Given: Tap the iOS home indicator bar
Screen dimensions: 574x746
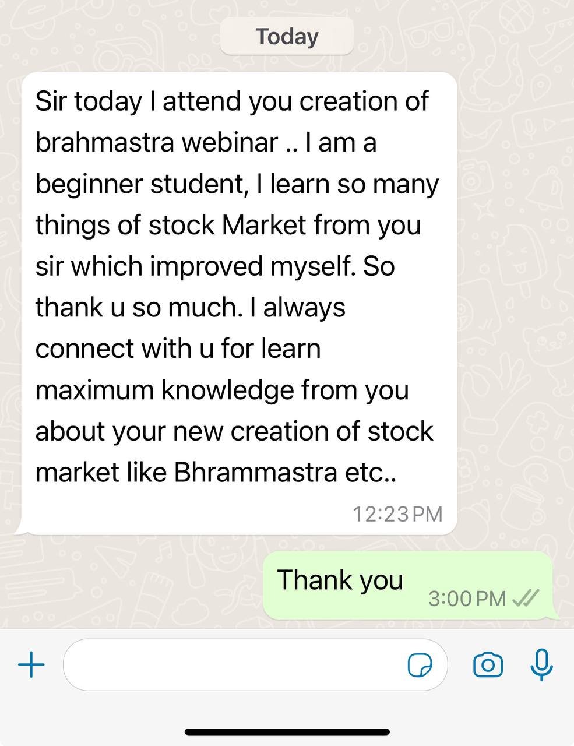Looking at the screenshot, I should coord(287,731).
